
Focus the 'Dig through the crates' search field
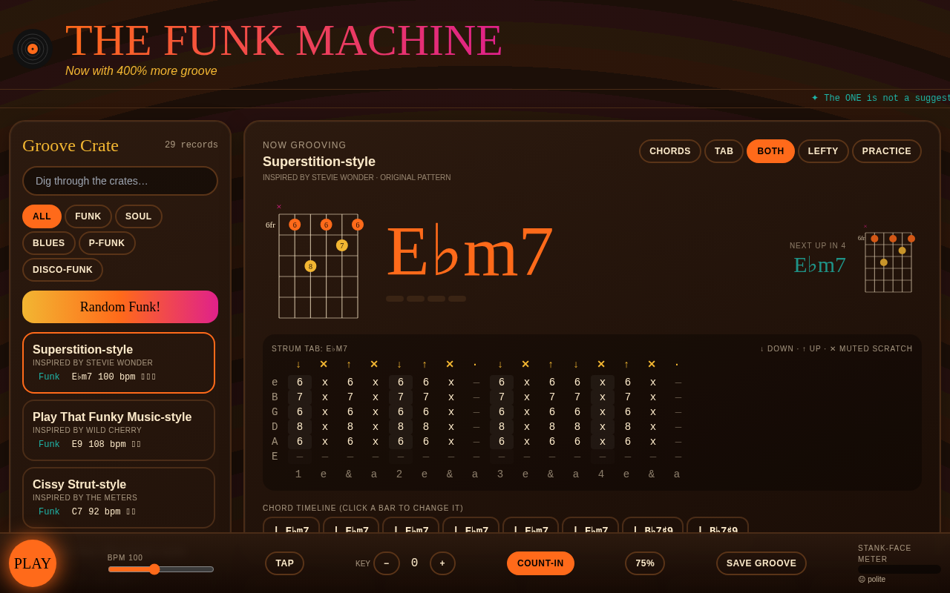click(x=120, y=181)
